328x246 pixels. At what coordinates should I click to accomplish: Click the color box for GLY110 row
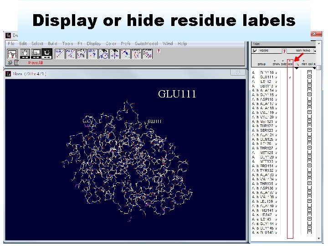pyautogui.click(x=309, y=72)
